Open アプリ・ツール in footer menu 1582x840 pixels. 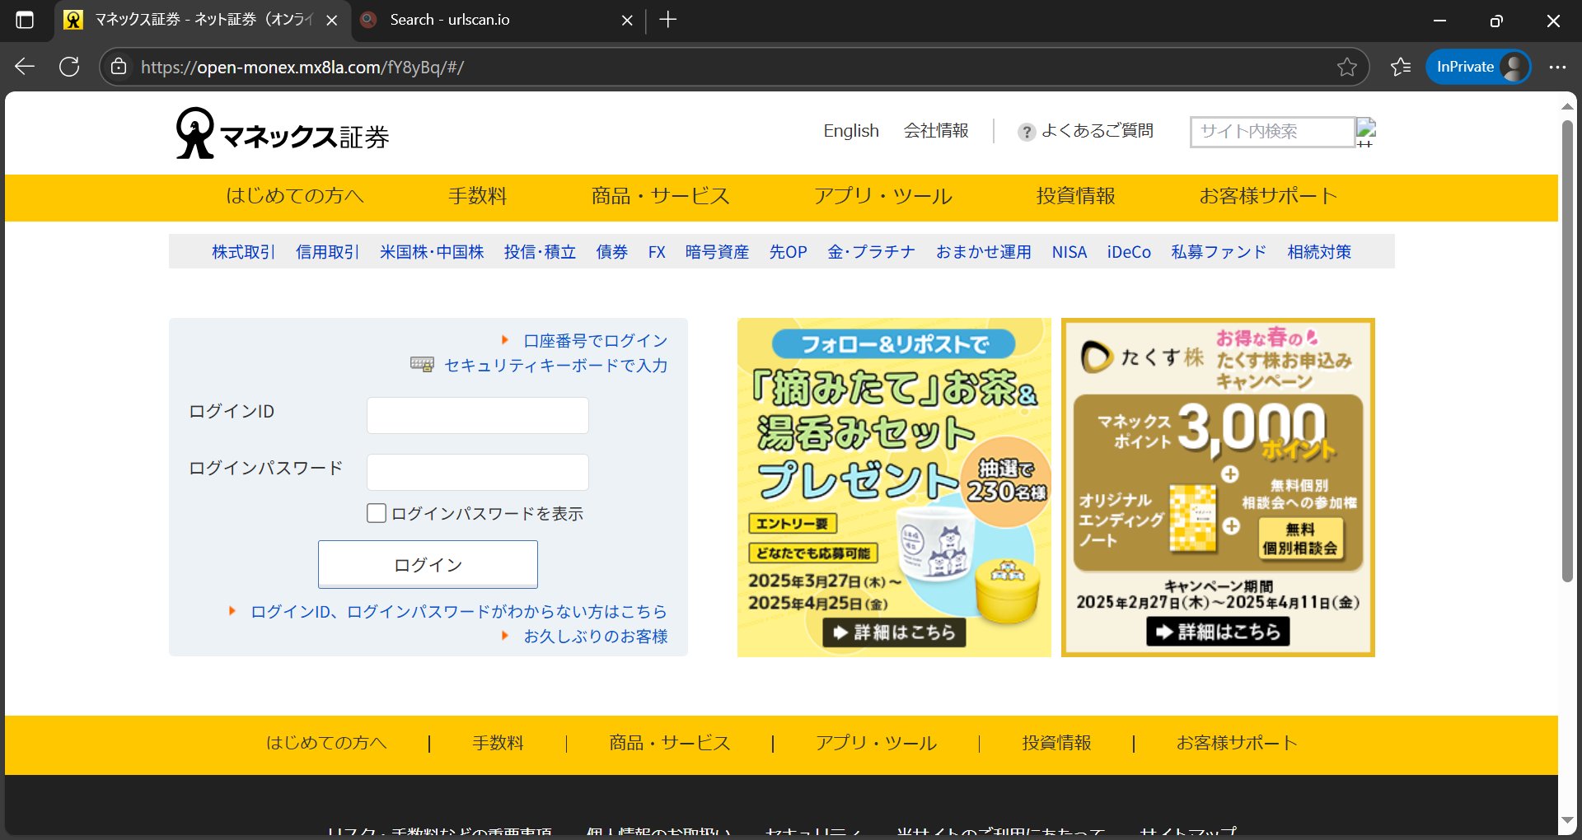coord(876,743)
